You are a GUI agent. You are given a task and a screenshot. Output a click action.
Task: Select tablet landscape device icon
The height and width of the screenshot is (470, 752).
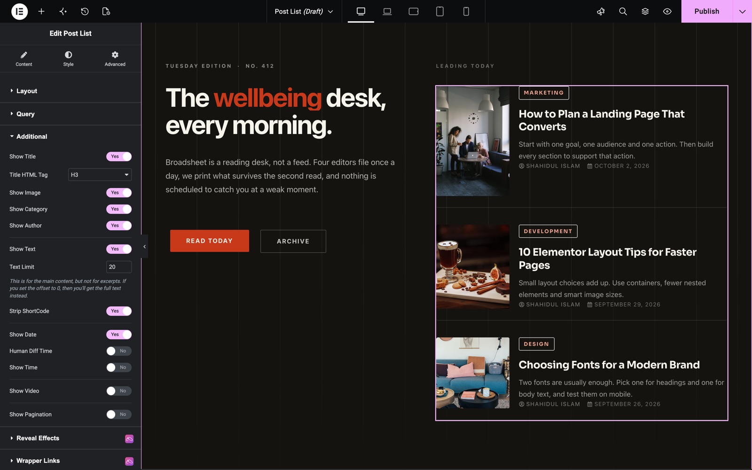pos(414,11)
